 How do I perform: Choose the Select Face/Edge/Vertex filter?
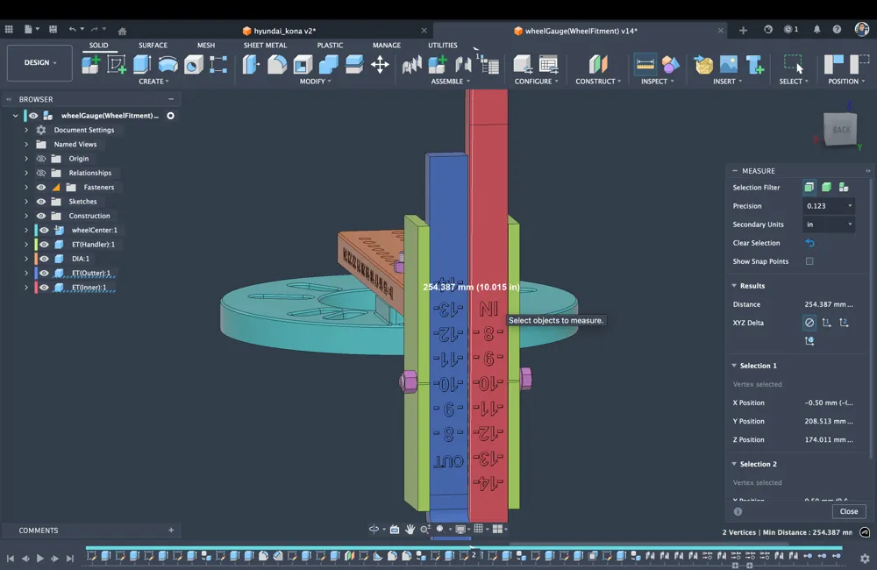point(809,188)
